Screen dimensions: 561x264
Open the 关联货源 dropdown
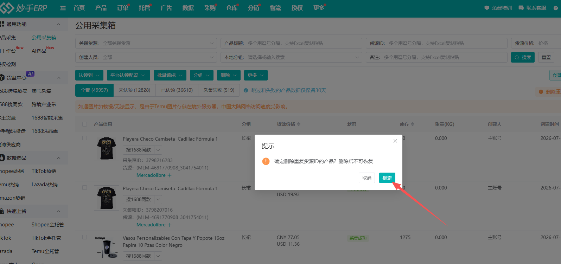pyautogui.click(x=146, y=43)
